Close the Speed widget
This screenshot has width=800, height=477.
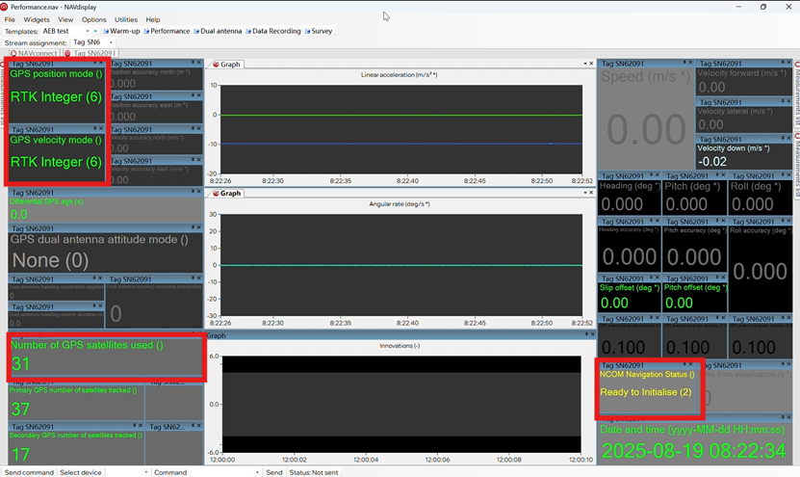click(x=691, y=63)
